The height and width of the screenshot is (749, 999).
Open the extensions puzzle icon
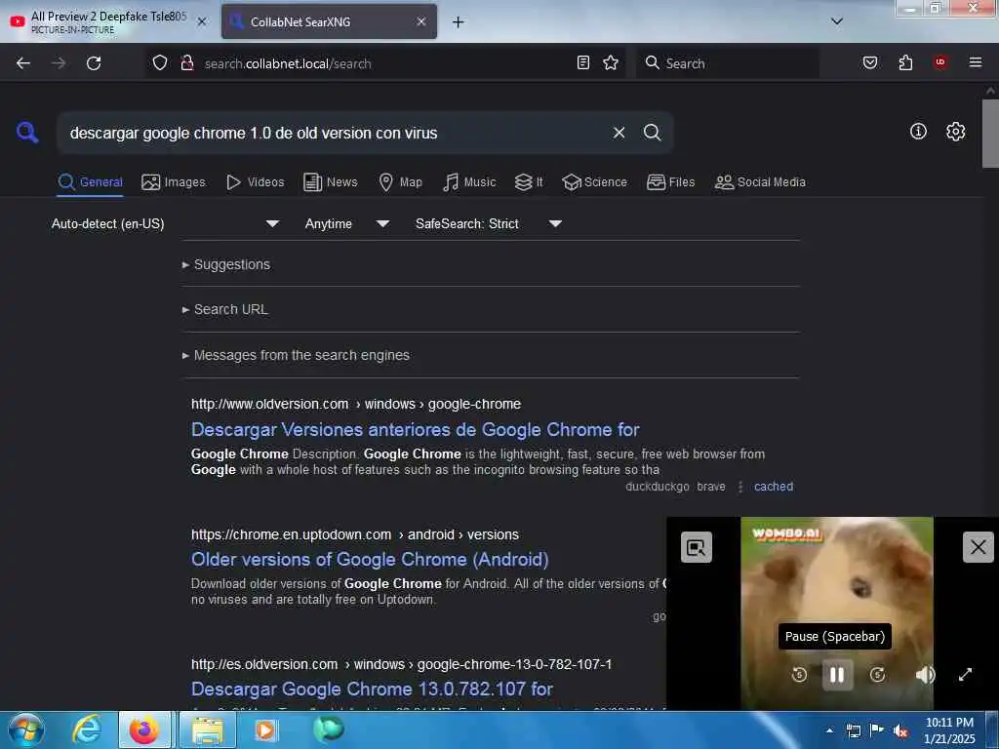pyautogui.click(x=905, y=62)
